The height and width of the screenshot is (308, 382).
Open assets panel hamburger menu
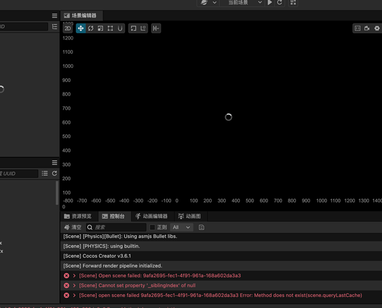(55, 163)
